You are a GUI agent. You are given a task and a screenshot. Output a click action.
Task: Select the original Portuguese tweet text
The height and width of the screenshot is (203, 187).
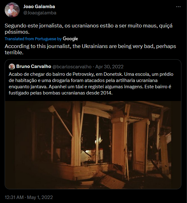click(x=89, y=29)
